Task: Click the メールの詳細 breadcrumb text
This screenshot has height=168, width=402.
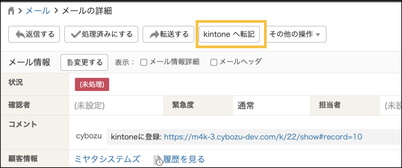Action: coord(87,11)
